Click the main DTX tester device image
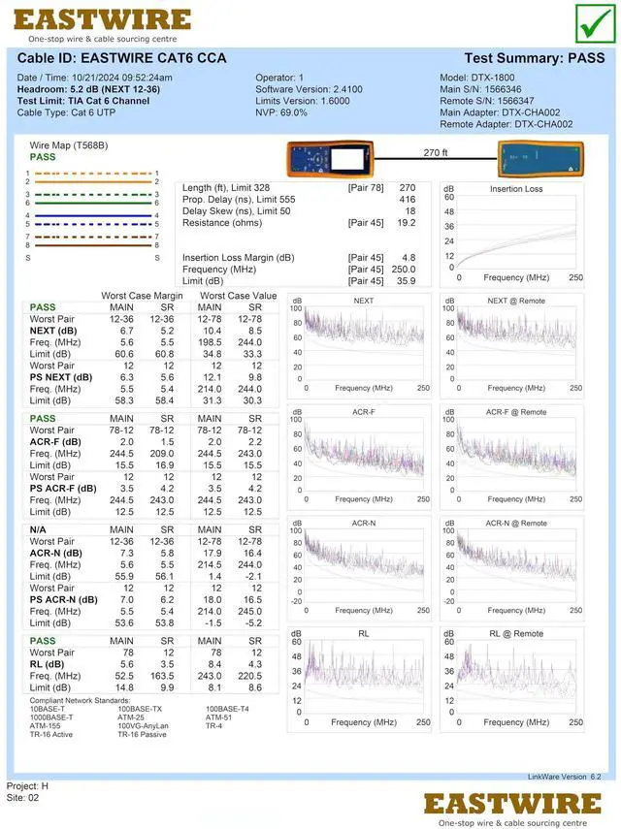 pos(332,159)
